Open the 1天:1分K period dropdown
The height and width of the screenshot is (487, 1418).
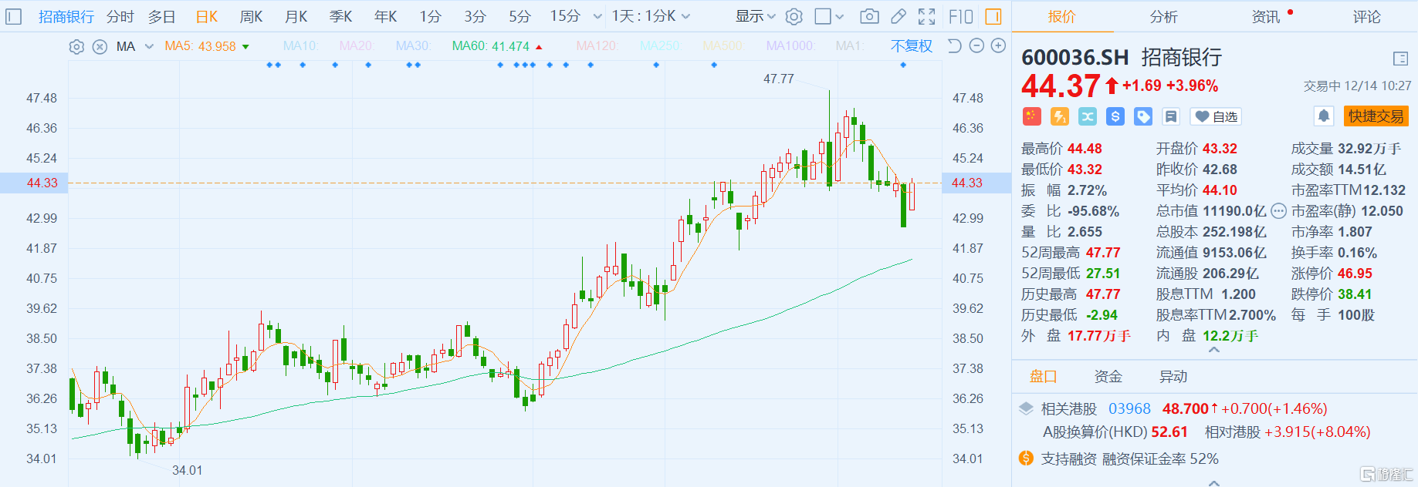[651, 16]
